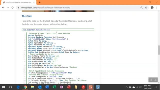Open the yellow folder app on taskbar
This screenshot has width=160, height=90.
point(76,87)
